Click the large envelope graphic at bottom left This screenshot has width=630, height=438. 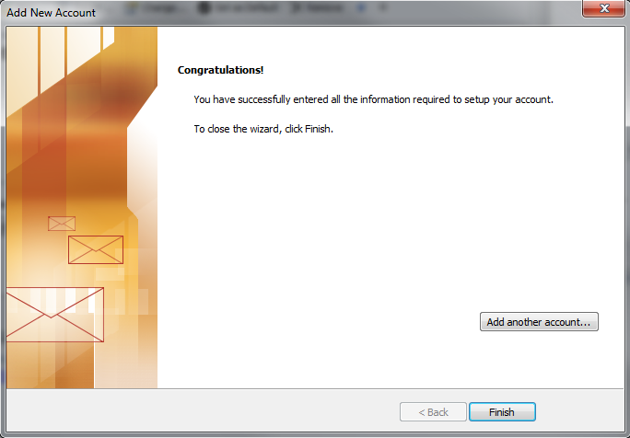click(54, 315)
